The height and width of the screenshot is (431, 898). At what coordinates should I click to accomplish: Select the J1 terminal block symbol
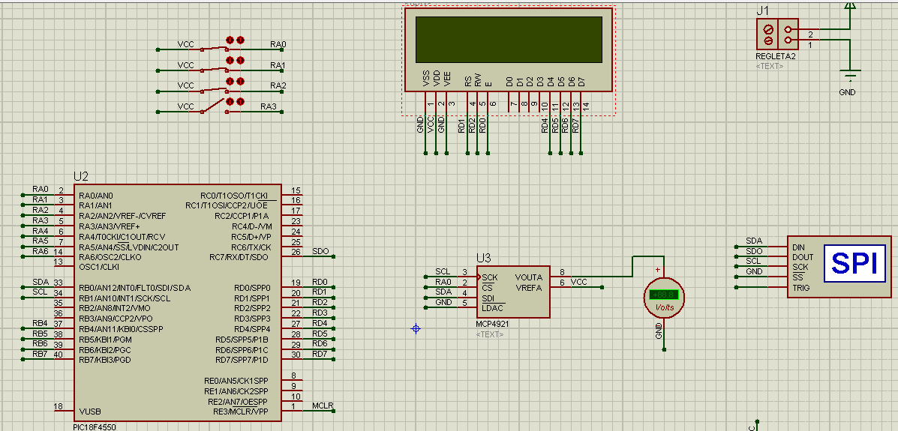[x=777, y=34]
